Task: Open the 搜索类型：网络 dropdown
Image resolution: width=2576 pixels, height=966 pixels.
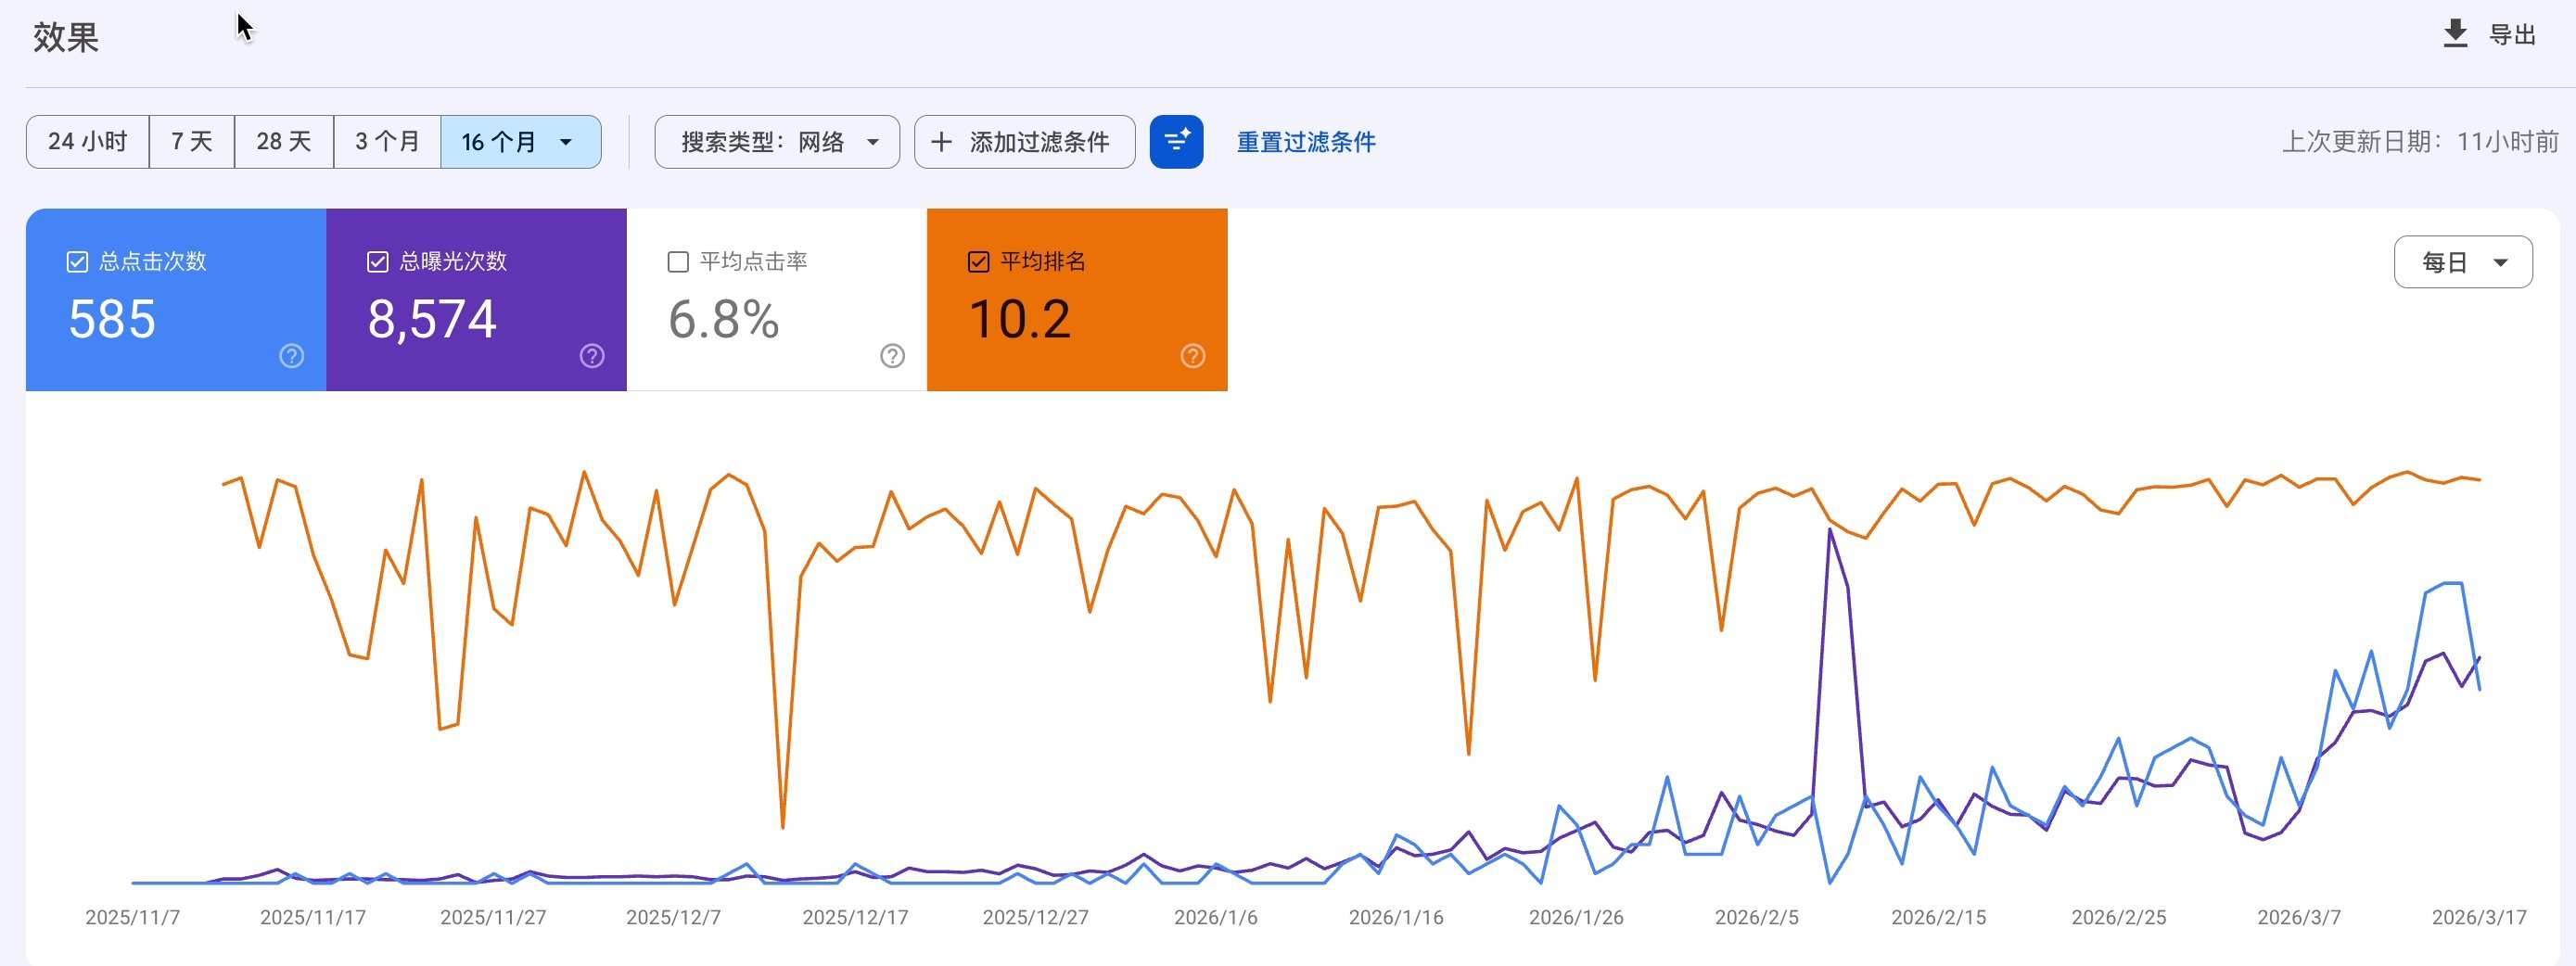Action: click(x=777, y=142)
